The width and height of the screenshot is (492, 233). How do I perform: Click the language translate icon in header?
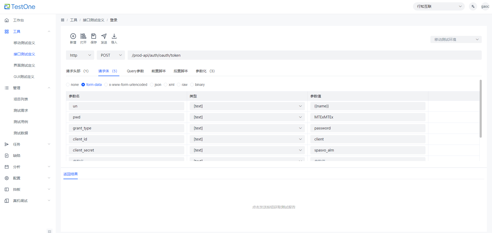473,6
